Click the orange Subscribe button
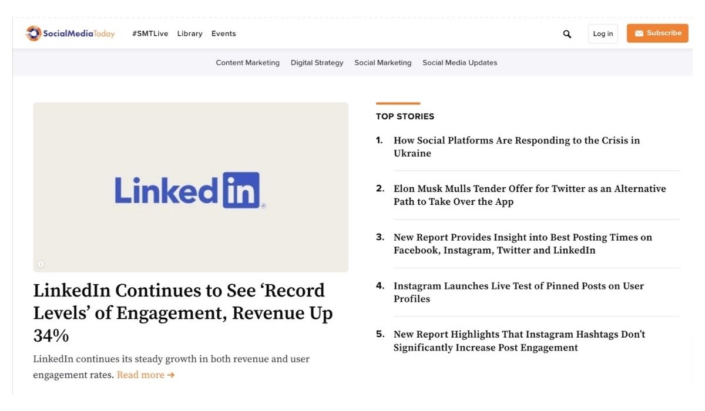 [x=657, y=33]
